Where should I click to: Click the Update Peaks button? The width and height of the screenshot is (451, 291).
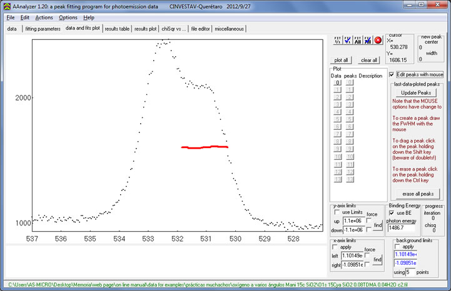click(415, 93)
